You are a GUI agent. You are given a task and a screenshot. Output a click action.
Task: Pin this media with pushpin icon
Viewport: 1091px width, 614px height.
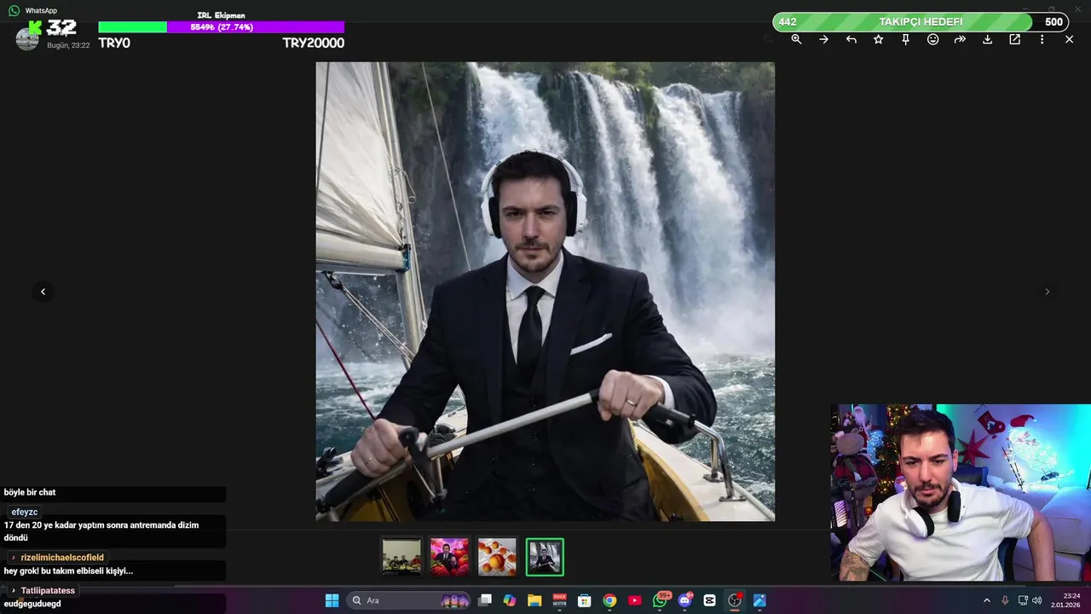[905, 39]
